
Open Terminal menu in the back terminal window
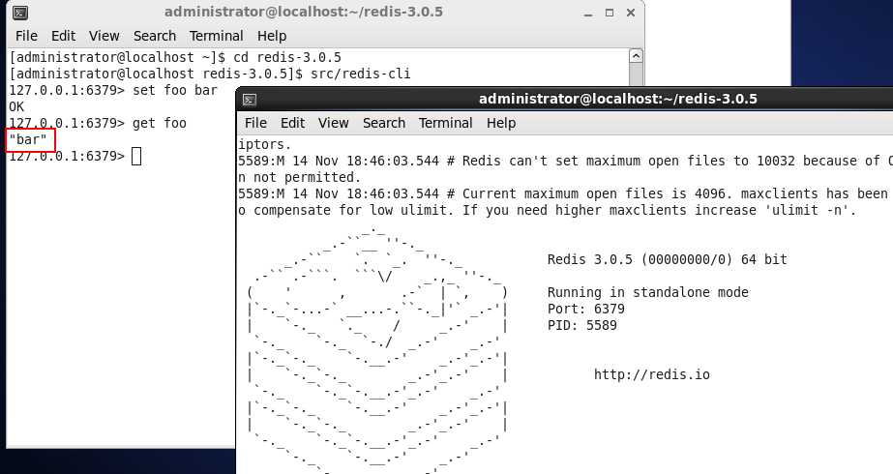(x=217, y=36)
